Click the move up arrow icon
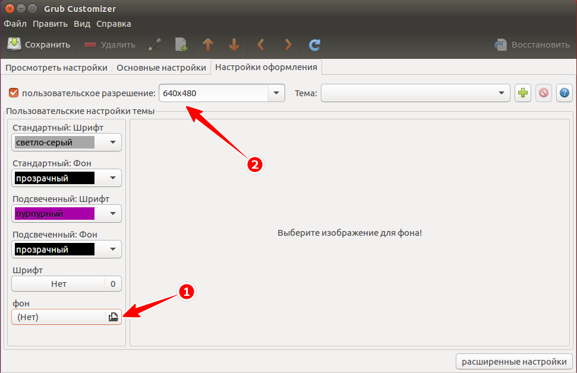577x373 pixels. click(x=208, y=45)
